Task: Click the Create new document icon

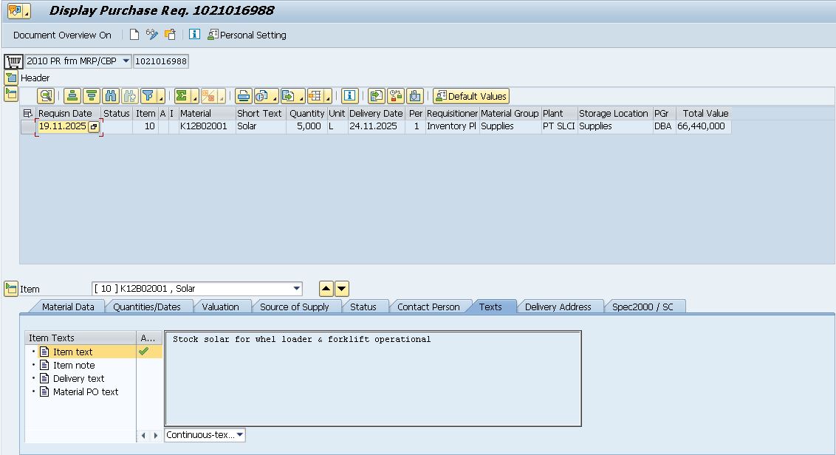Action: point(134,35)
